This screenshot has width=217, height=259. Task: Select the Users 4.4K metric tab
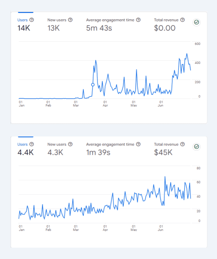pyautogui.click(x=25, y=149)
